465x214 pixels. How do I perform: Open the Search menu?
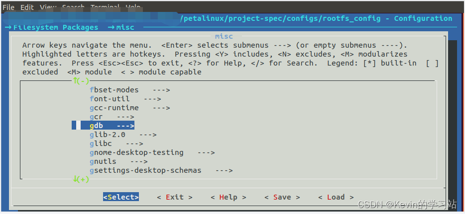point(73,7)
